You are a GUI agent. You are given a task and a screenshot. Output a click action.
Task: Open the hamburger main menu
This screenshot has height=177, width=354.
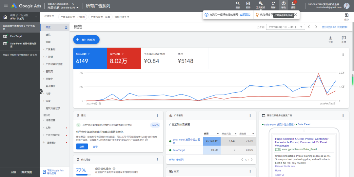tap(6, 6)
